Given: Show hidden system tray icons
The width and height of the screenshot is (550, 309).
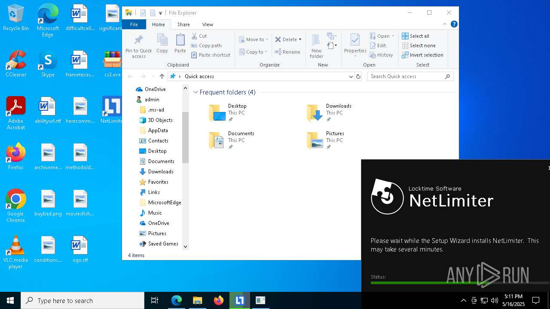Looking at the screenshot, I should point(463,300).
